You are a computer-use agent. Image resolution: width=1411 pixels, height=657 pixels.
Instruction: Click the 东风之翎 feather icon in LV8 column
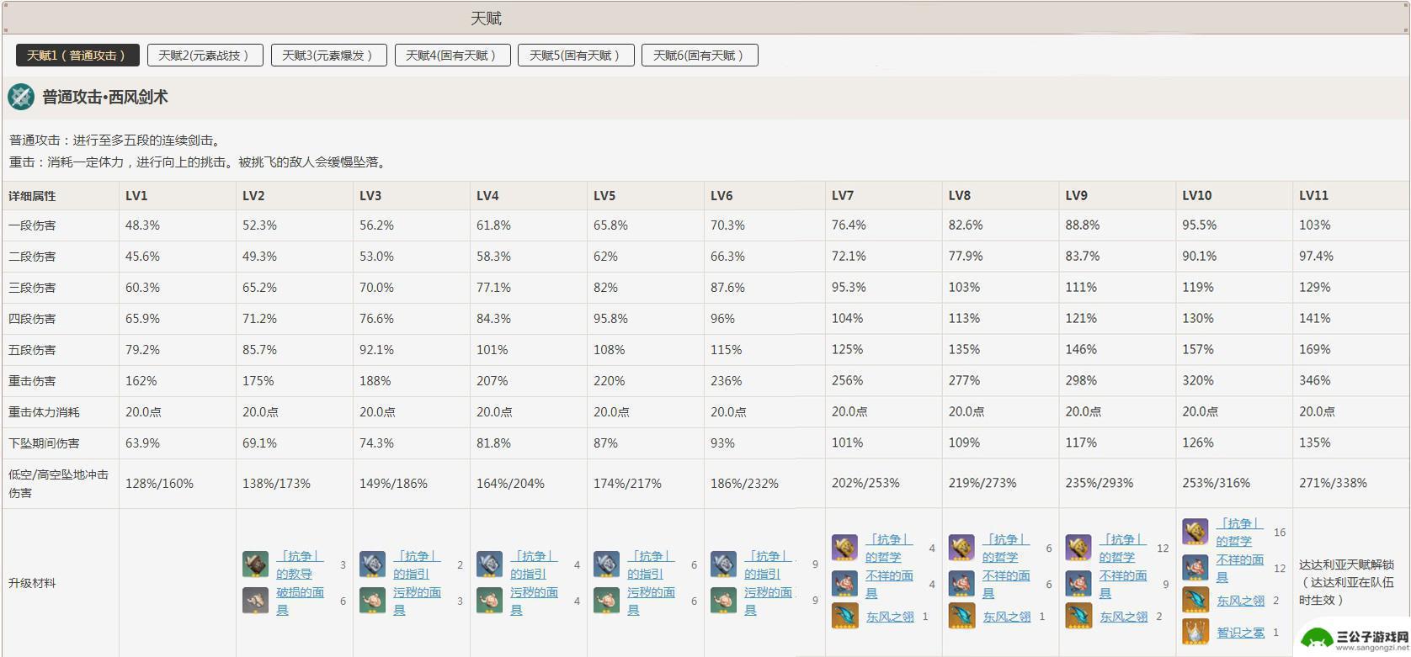tap(961, 616)
